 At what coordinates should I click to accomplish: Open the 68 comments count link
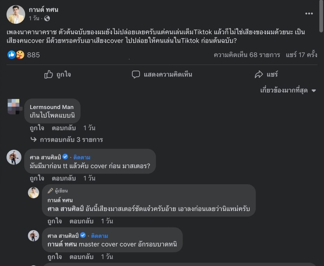point(247,55)
